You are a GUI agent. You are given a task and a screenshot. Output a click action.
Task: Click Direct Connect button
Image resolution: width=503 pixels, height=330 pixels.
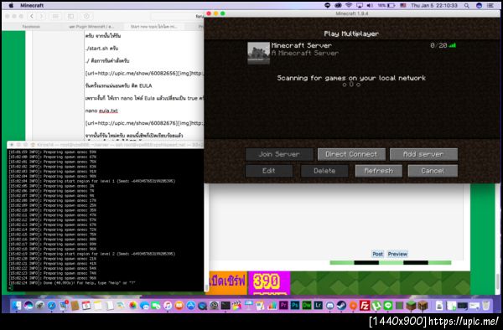(351, 154)
